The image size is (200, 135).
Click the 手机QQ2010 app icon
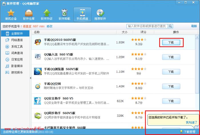point(38,42)
